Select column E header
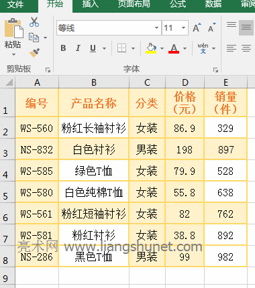The width and height of the screenshot is (255, 288). pos(225,82)
